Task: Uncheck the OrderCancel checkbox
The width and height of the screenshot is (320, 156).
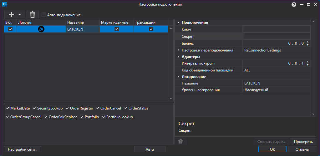Action: pos(98,108)
